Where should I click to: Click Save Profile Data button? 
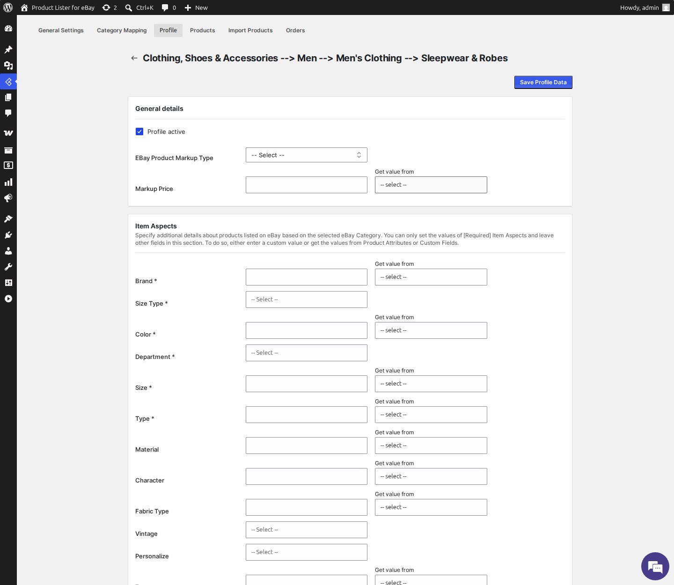[x=543, y=82]
